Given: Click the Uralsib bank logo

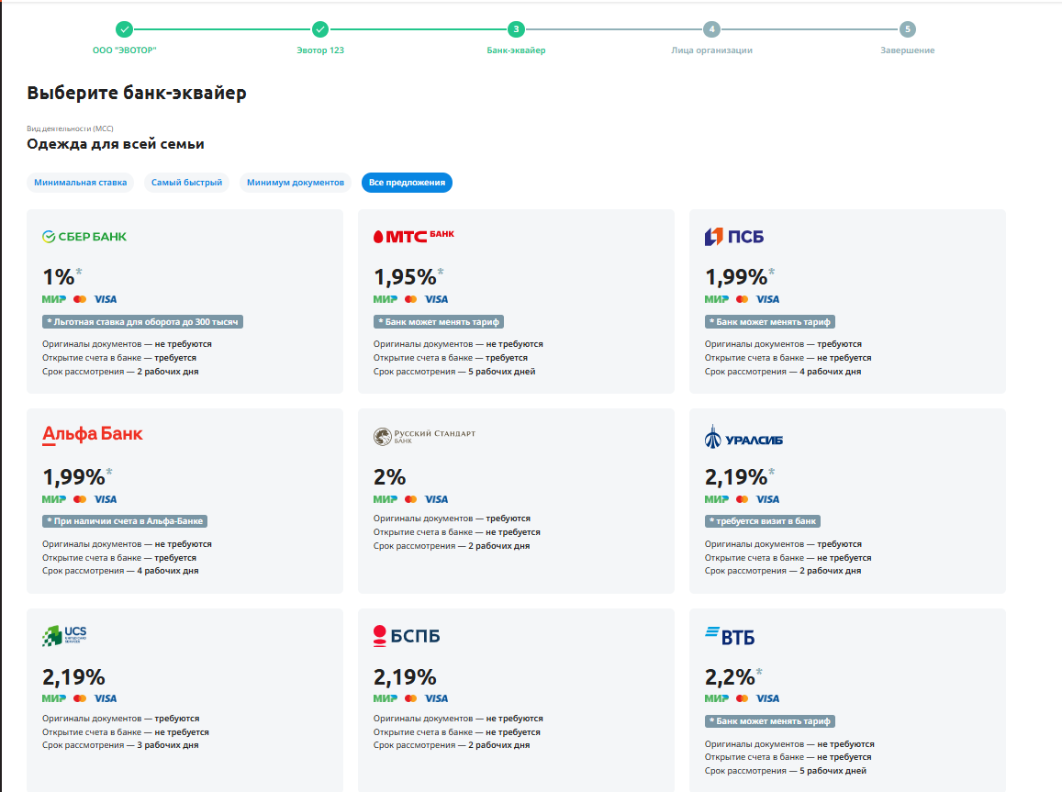Looking at the screenshot, I should [x=743, y=438].
